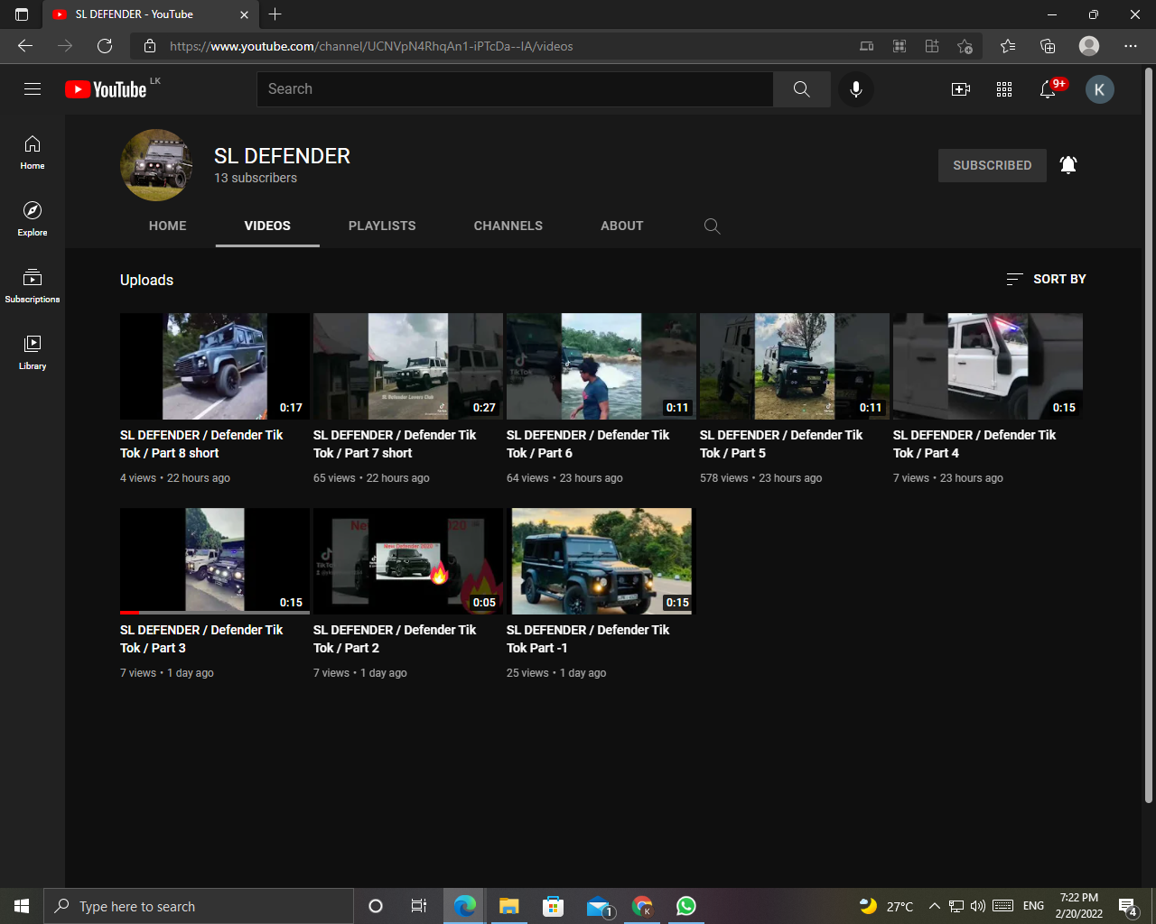Open the Part 3 video thumbnail
The height and width of the screenshot is (924, 1156).
[215, 561]
